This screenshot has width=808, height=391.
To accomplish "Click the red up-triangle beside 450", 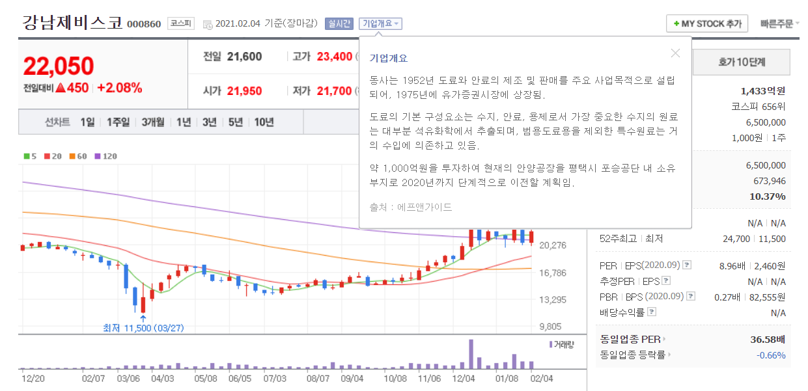I will [60, 88].
